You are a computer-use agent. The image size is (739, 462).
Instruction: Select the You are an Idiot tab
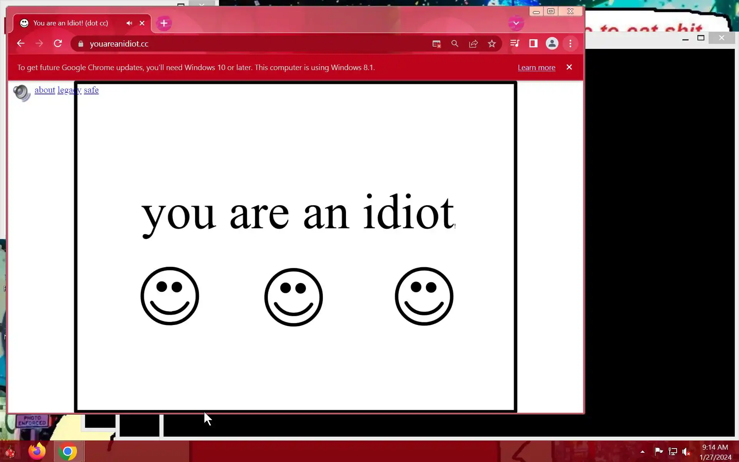(x=70, y=23)
